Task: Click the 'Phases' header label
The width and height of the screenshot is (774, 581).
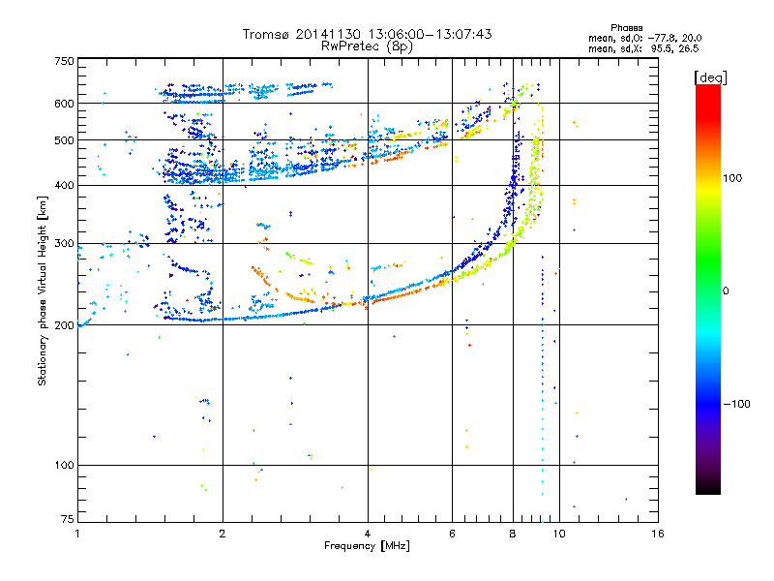Action: coord(626,28)
